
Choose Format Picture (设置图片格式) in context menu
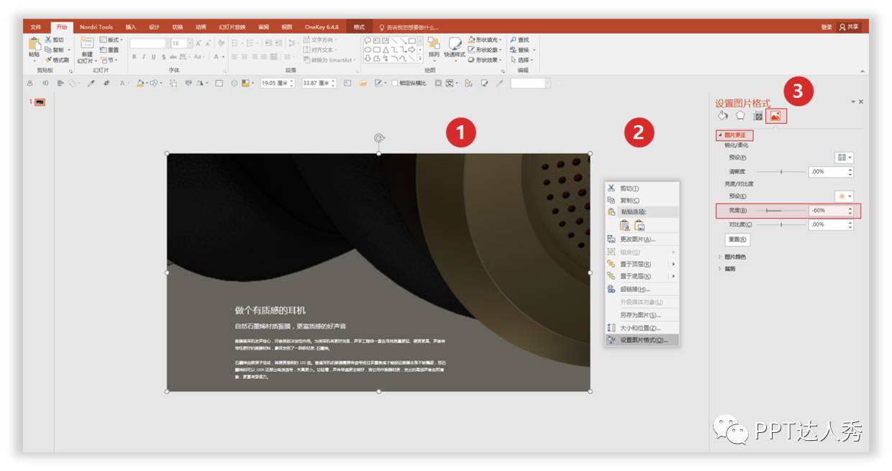[642, 340]
